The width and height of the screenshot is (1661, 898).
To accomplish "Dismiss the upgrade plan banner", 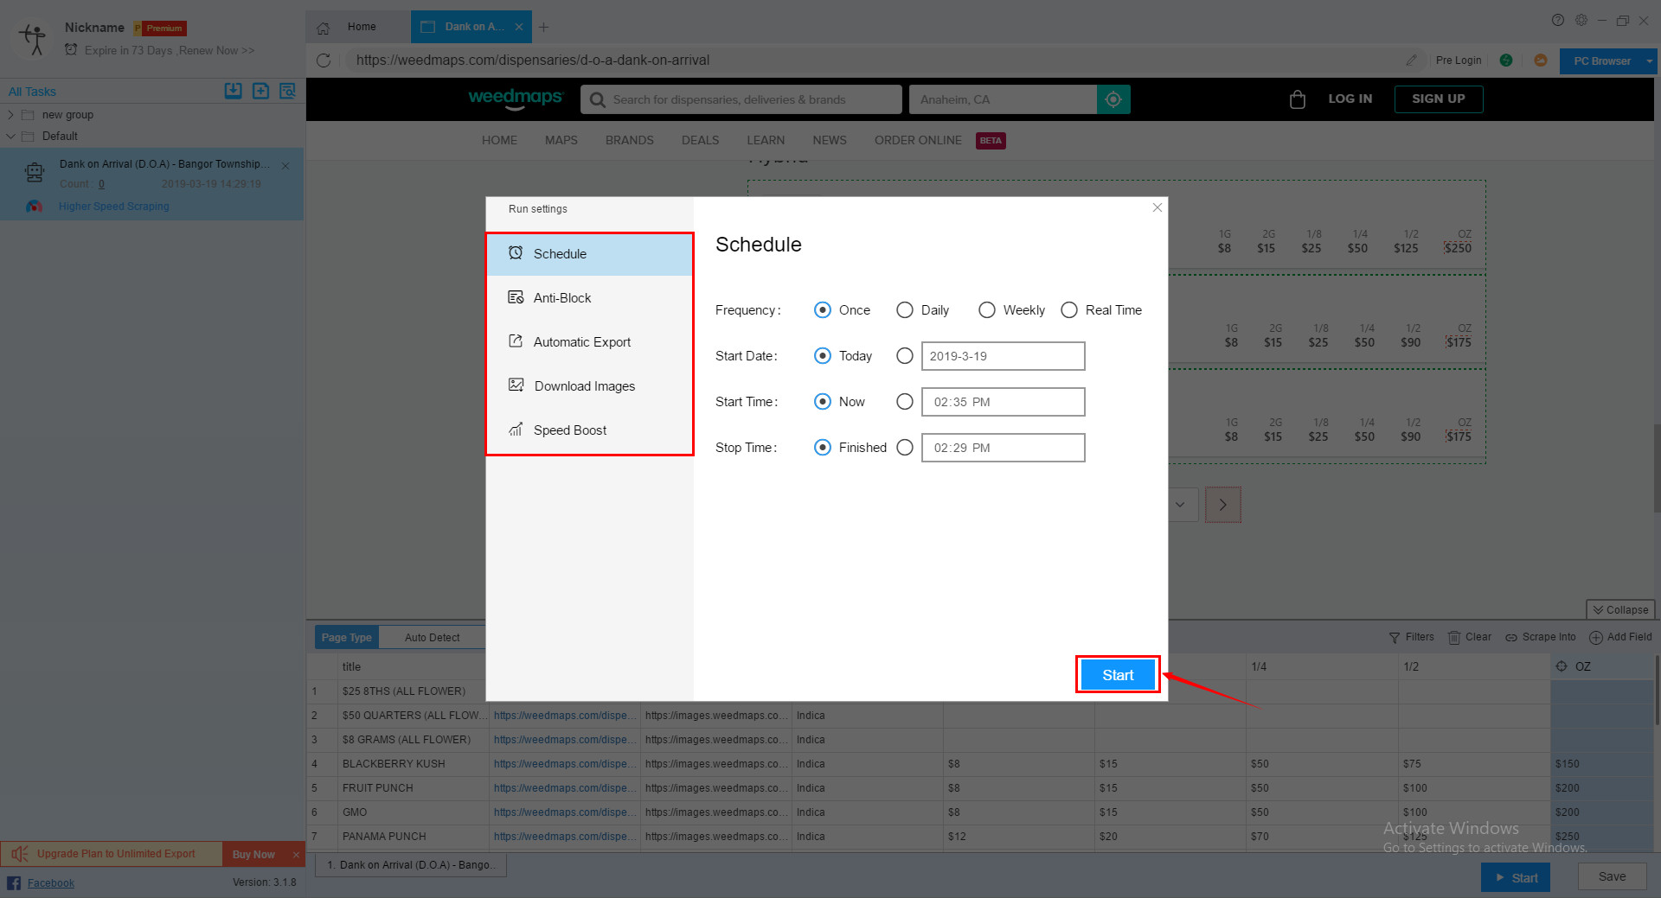I will pos(296,854).
